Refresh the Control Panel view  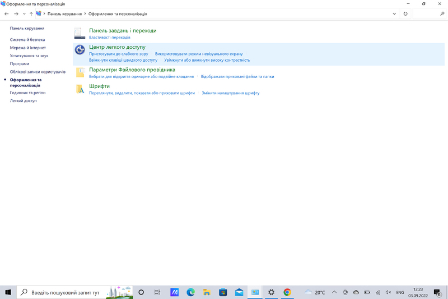(405, 13)
